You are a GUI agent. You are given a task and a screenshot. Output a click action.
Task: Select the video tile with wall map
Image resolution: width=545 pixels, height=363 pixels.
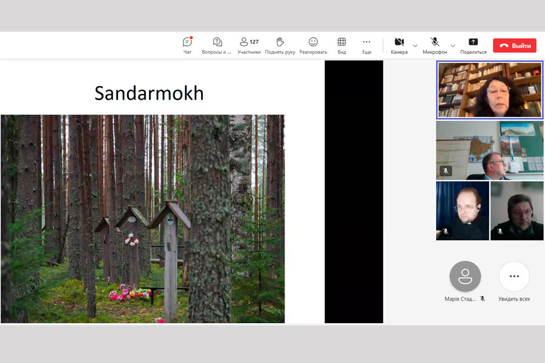click(x=489, y=150)
